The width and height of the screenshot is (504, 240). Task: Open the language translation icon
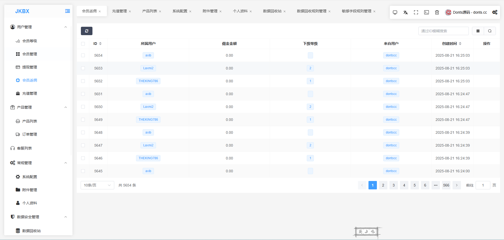point(405,12)
